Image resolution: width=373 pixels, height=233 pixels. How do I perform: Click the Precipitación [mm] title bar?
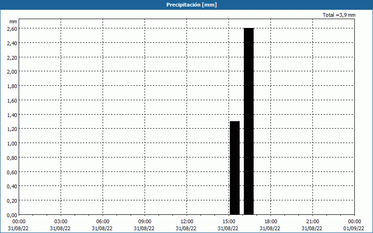coord(186,5)
